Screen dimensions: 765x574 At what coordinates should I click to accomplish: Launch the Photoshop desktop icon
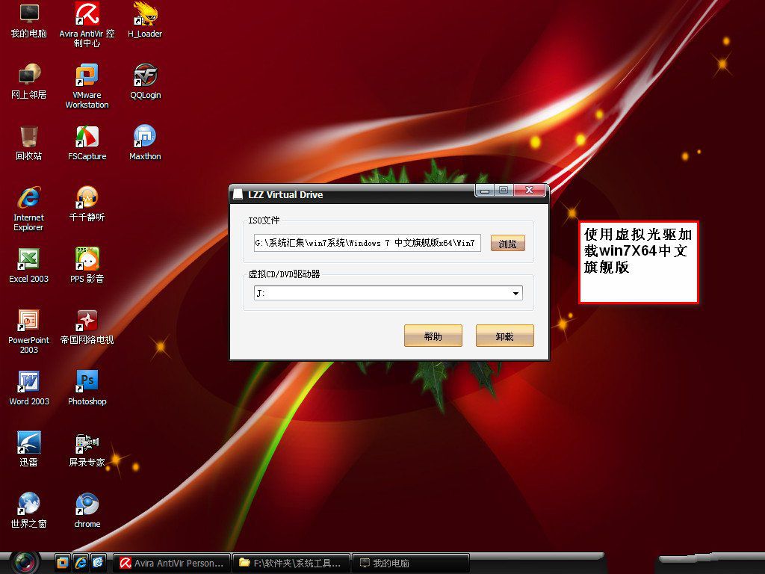pos(87,382)
